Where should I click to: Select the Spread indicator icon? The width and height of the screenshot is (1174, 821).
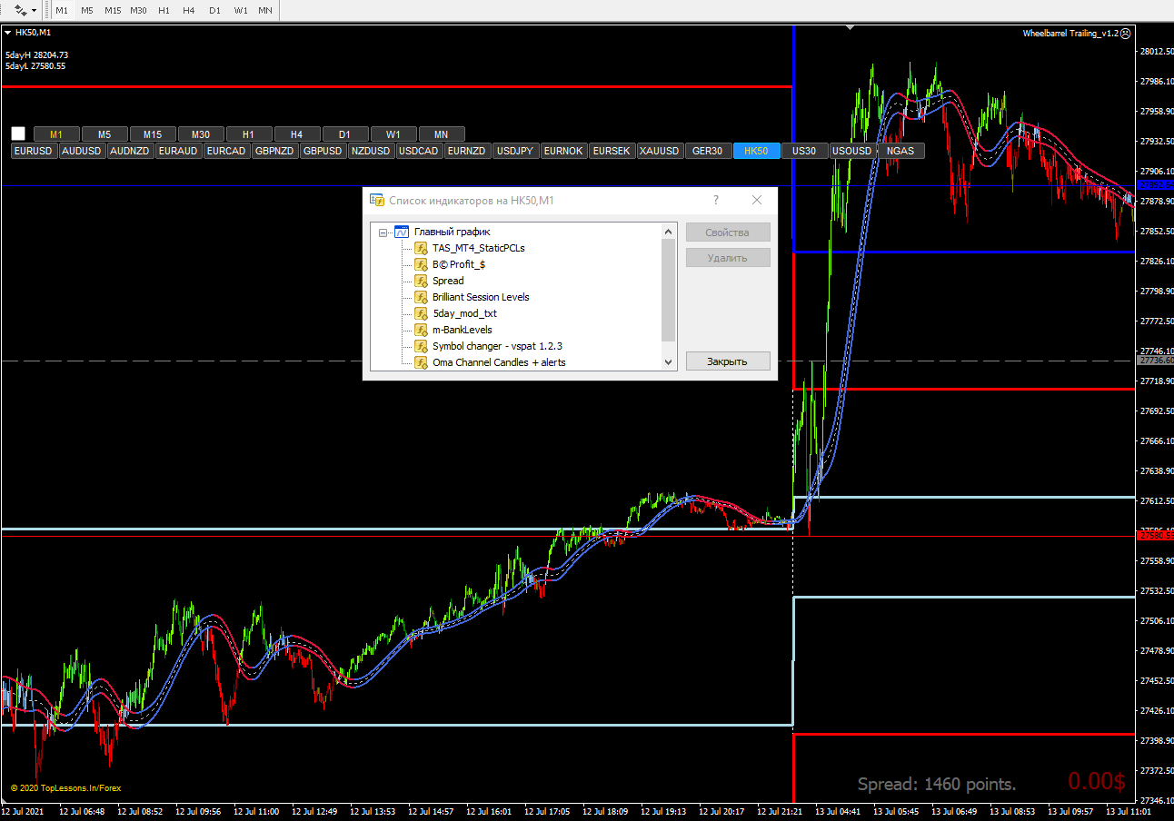(x=422, y=281)
